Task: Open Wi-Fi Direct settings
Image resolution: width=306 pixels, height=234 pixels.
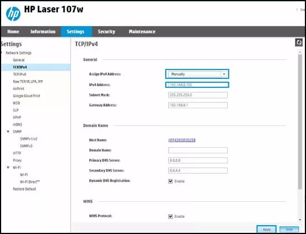Action: [x=30, y=182]
